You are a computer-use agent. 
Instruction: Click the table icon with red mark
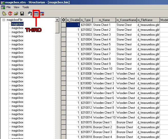coord(42,14)
